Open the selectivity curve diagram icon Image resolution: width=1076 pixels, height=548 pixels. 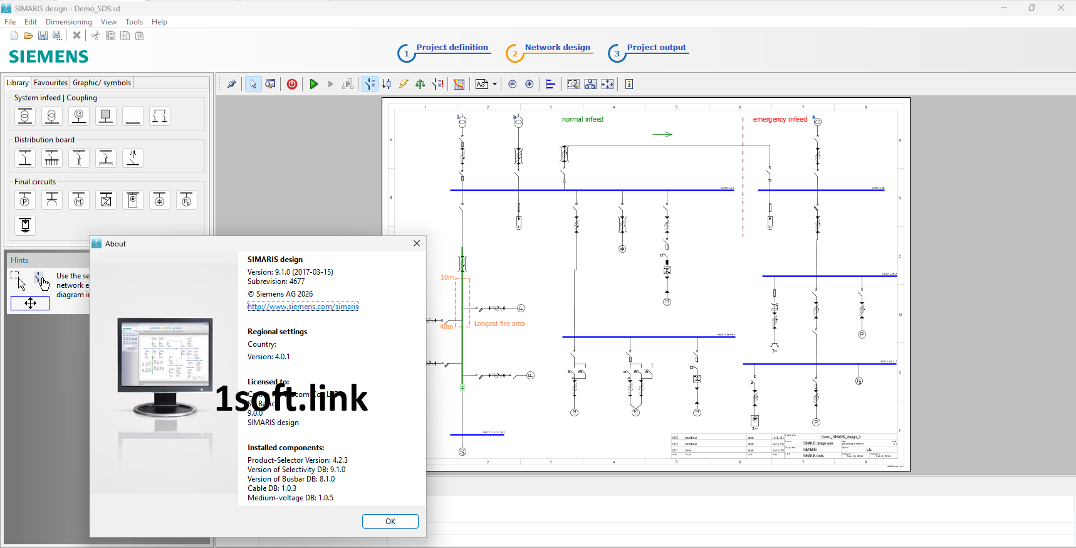(459, 84)
